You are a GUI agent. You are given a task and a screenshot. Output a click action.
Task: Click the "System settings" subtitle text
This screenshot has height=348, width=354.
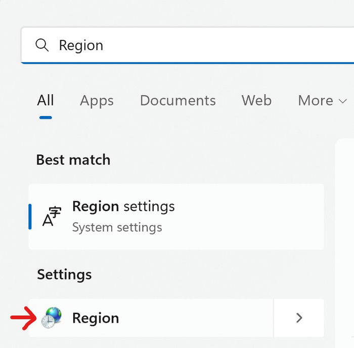(117, 227)
